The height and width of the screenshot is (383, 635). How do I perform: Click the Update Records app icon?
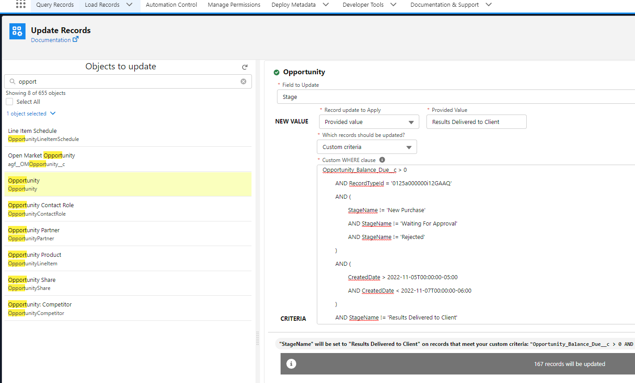tap(17, 31)
